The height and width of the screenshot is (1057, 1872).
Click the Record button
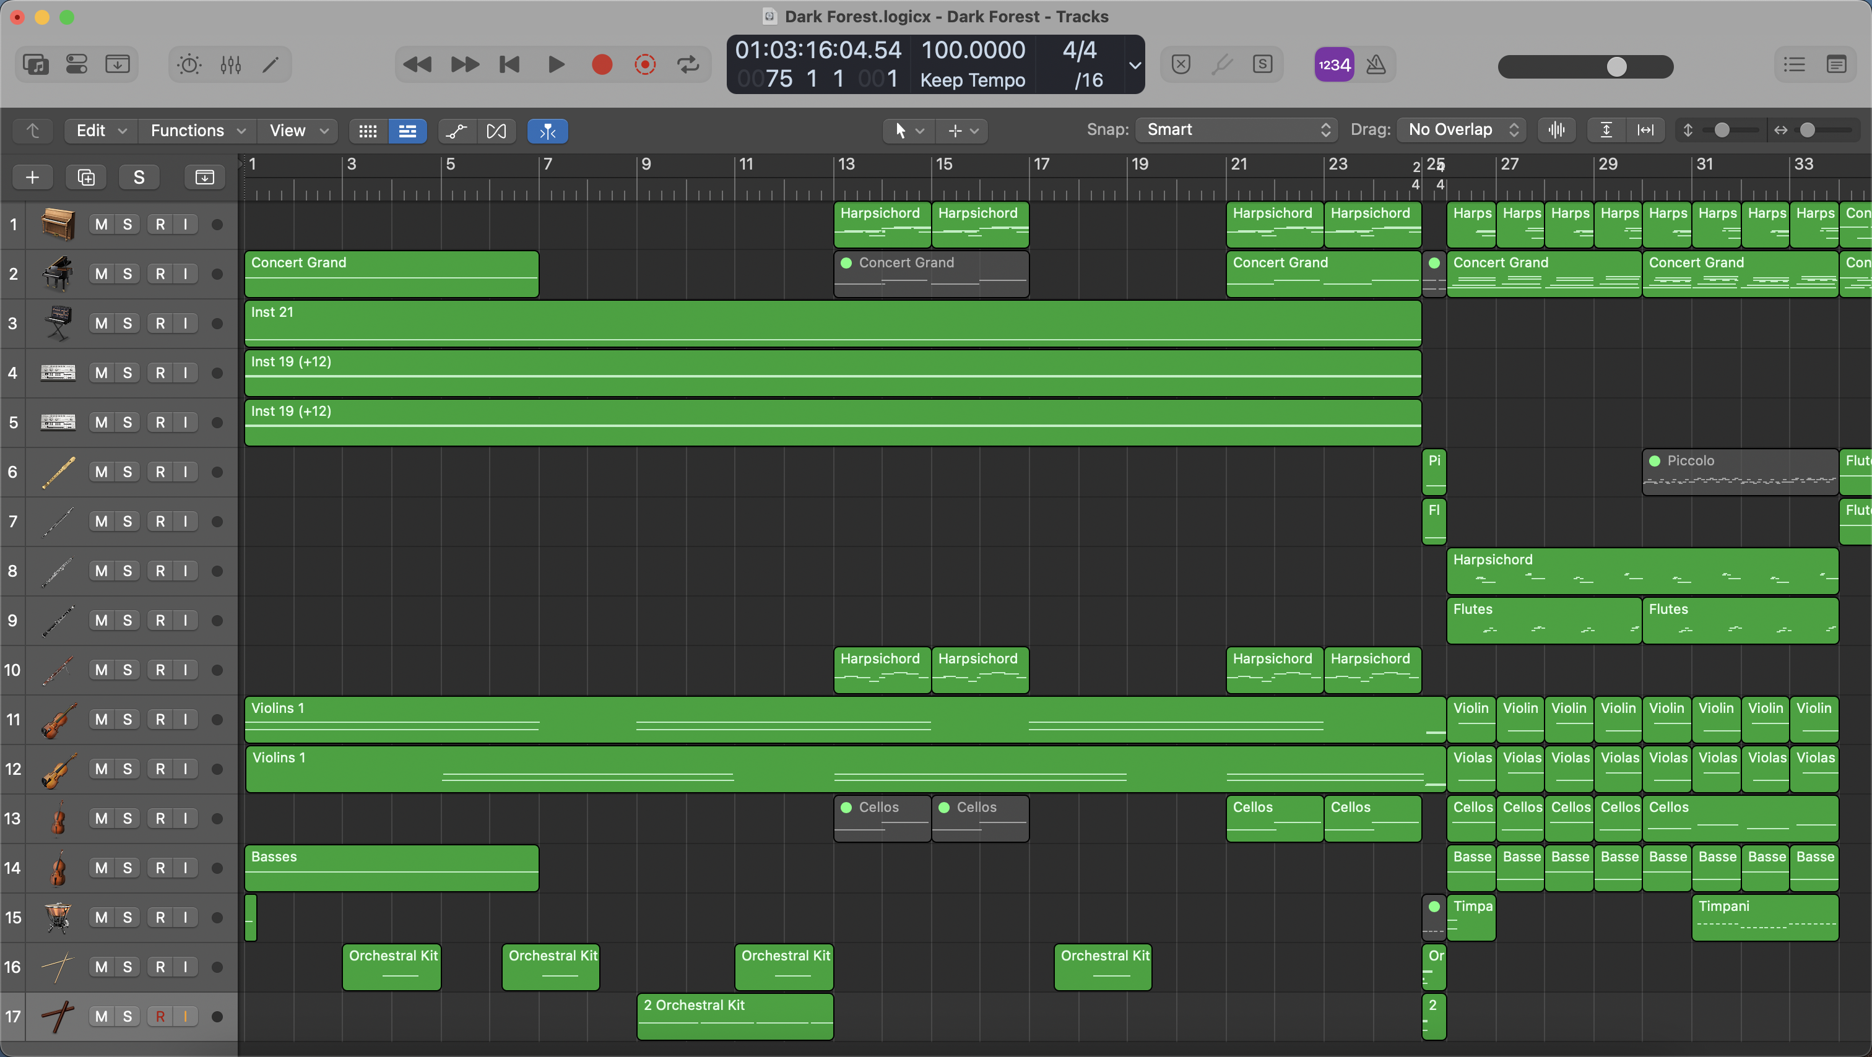[x=602, y=66]
